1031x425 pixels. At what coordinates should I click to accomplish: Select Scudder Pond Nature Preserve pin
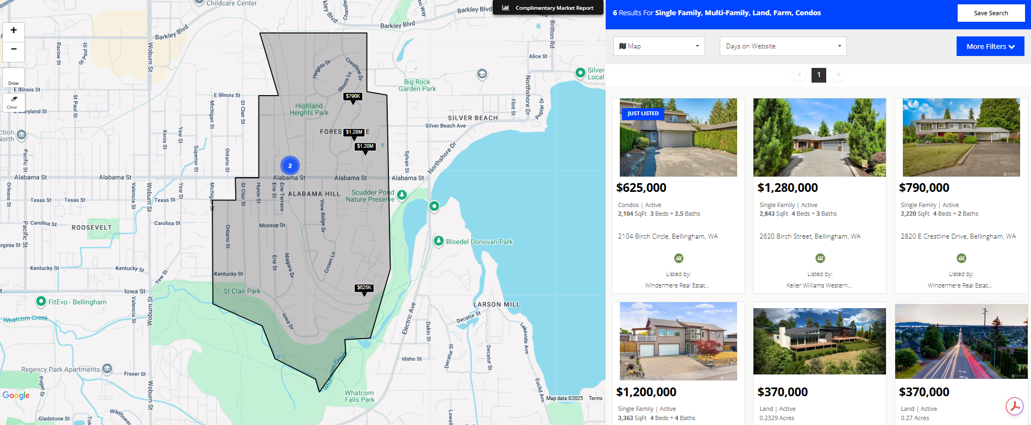pyautogui.click(x=402, y=195)
